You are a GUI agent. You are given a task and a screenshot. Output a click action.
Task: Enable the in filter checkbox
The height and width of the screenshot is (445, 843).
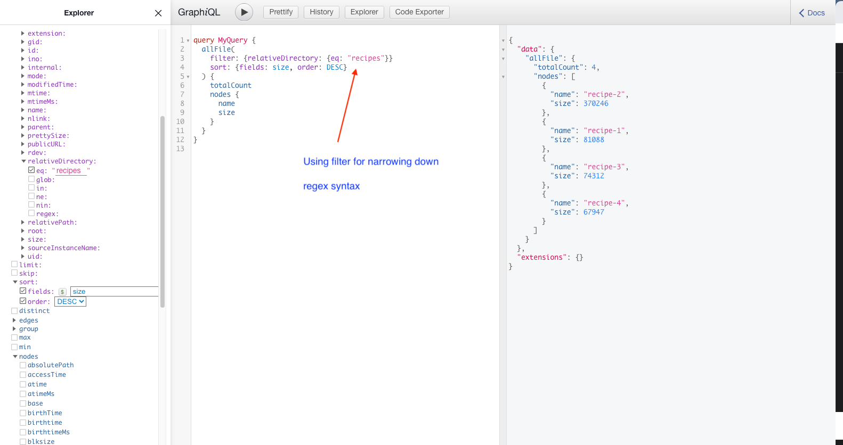[x=31, y=187]
